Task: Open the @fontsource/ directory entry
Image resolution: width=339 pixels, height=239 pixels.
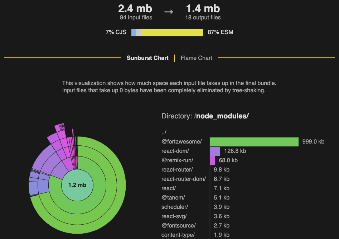Action: 178,226
